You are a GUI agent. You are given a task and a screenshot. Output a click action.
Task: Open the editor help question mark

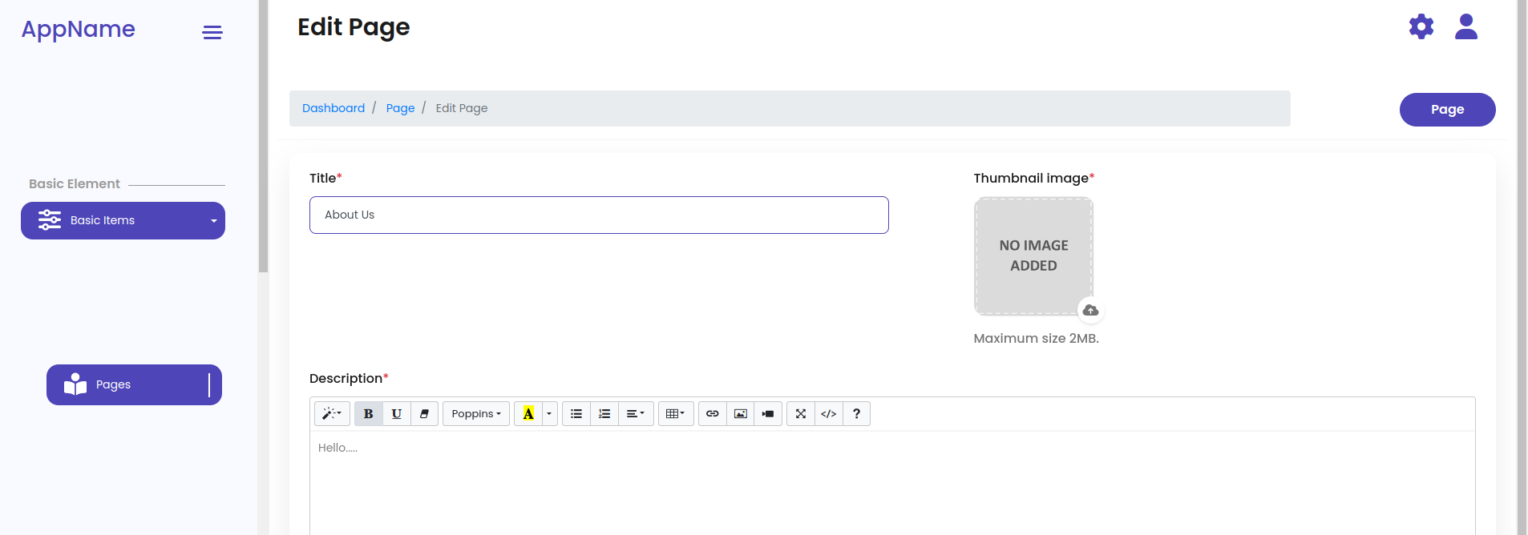click(856, 414)
